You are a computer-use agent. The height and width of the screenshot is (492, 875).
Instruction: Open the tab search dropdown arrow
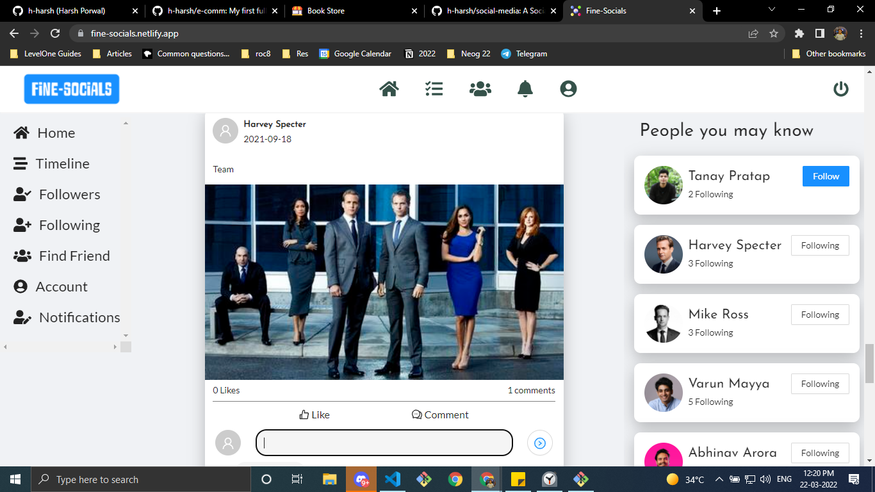pos(771,10)
